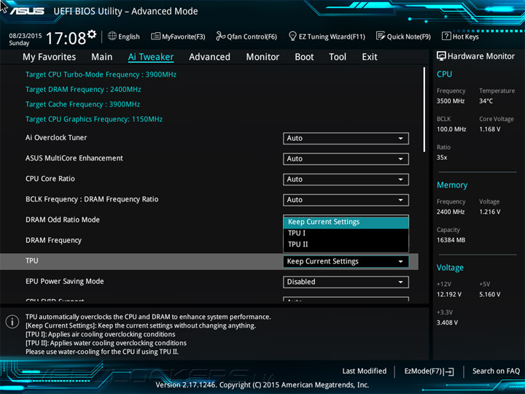This screenshot has width=525, height=394.
Task: Click the EZ Tuning Wizard bulb icon
Action: click(x=292, y=36)
